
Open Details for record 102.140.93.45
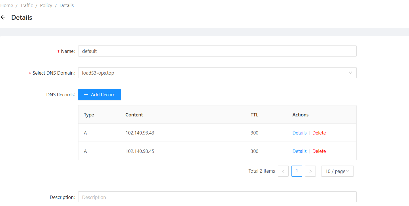[299, 151]
